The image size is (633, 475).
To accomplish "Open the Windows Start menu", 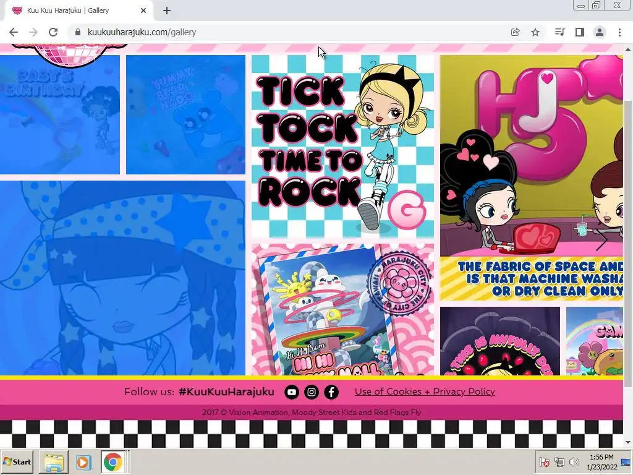I will click(17, 461).
